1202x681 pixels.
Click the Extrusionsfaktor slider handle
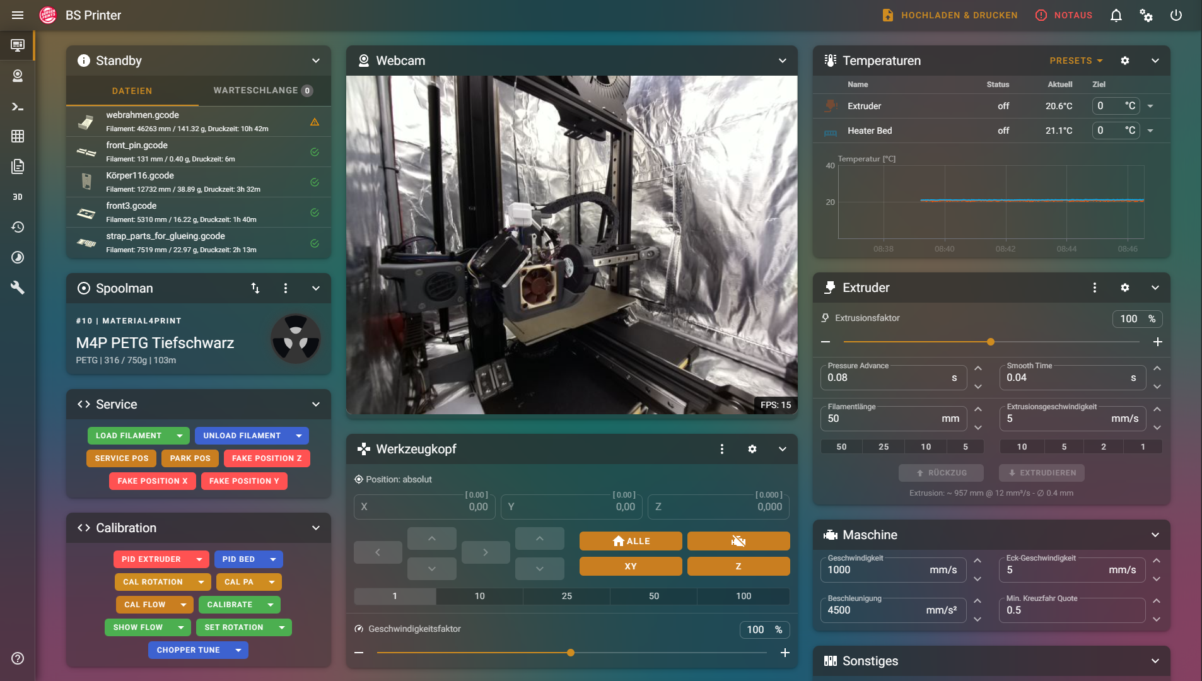(990, 342)
